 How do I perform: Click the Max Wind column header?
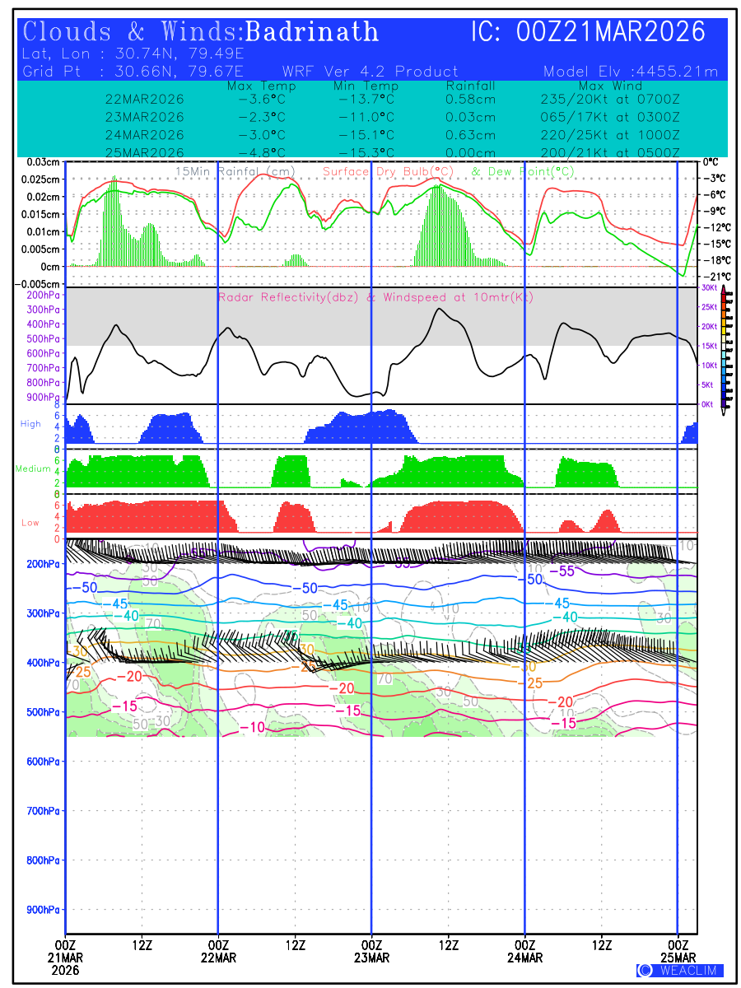(x=610, y=86)
